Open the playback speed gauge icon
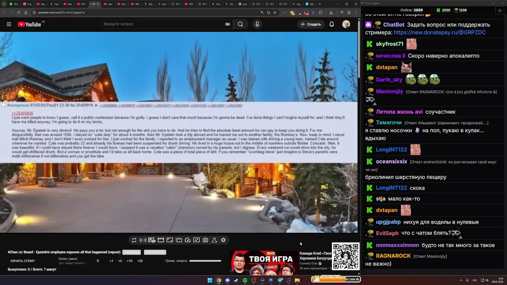Image resolution: width=507 pixels, height=285 pixels. coord(188,240)
